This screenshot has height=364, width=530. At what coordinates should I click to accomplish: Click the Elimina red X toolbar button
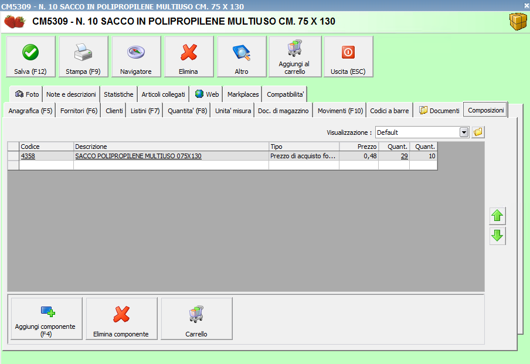[189, 56]
